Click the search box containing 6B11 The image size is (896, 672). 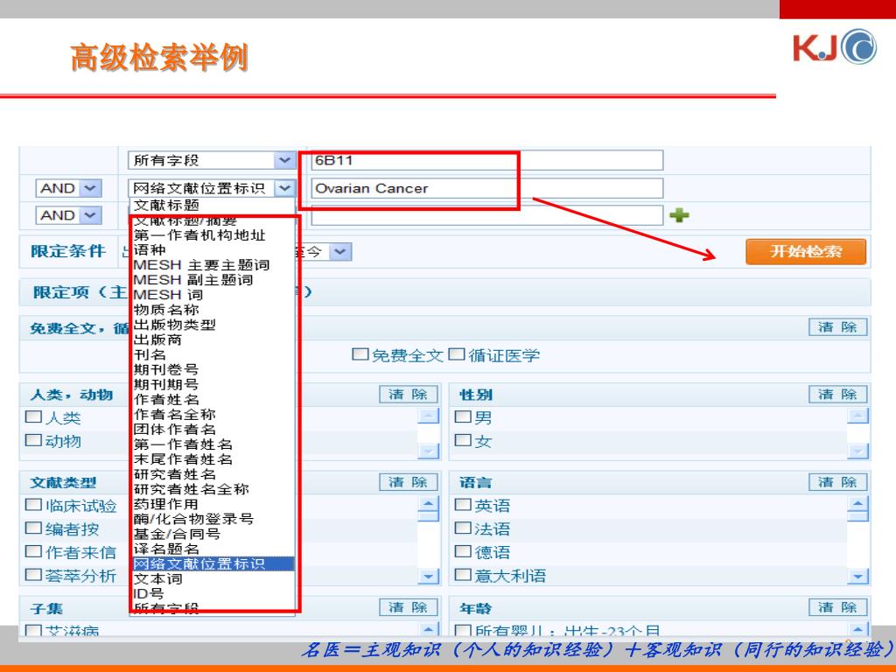486,161
